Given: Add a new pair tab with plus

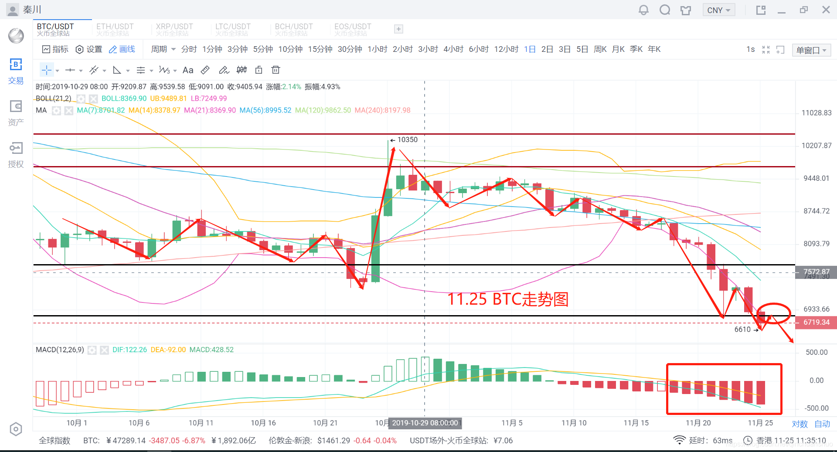Looking at the screenshot, I should (x=398, y=29).
